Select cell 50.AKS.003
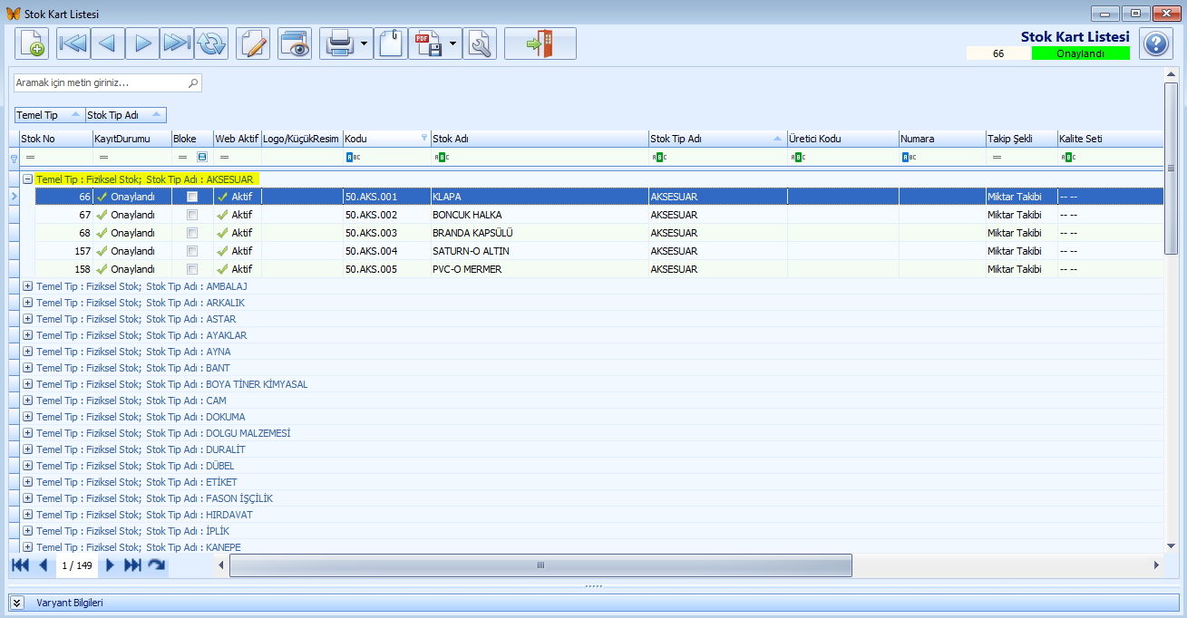Viewport: 1187px width, 618px height. click(386, 233)
